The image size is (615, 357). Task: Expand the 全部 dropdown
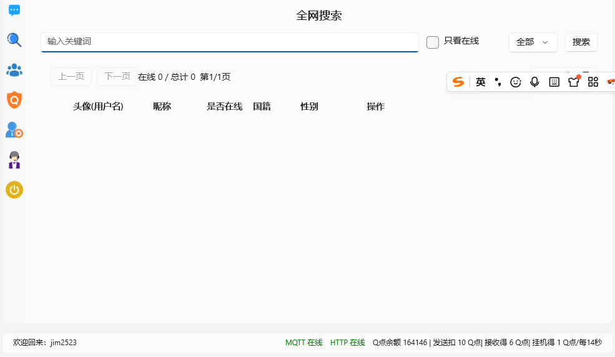(x=533, y=42)
